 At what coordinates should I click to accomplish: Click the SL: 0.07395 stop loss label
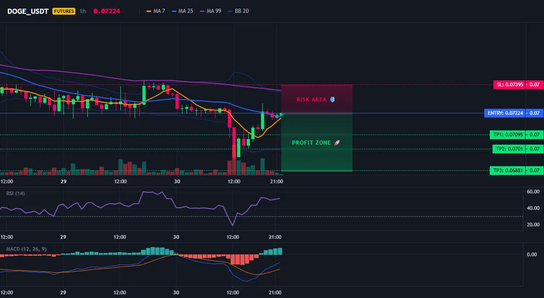[510, 84]
